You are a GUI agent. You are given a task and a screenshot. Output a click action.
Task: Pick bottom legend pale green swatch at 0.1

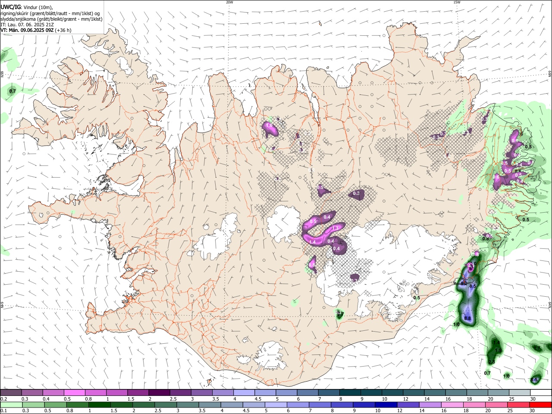tap(11, 405)
